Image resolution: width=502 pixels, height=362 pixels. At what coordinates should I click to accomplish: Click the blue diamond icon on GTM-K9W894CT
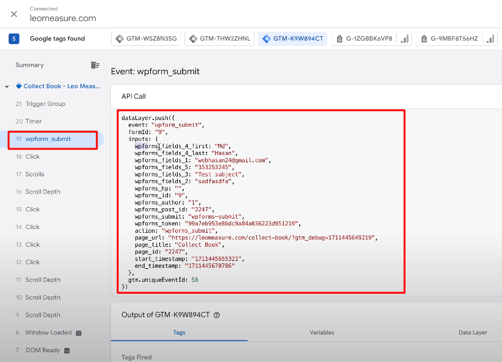coord(267,39)
